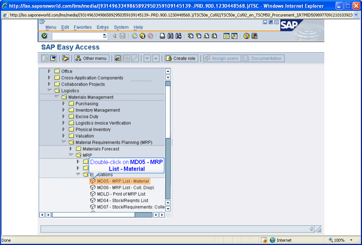
Task: Click the Assign users button
Action: 222,58
